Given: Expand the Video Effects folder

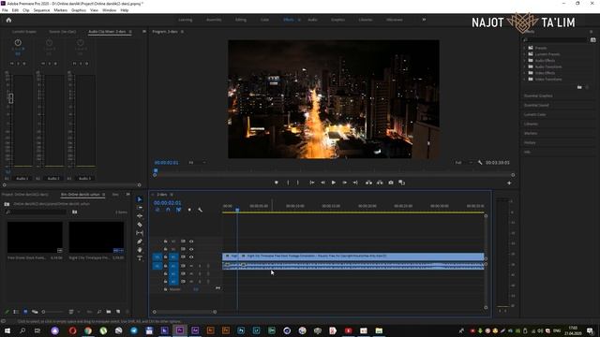Looking at the screenshot, I should point(525,73).
